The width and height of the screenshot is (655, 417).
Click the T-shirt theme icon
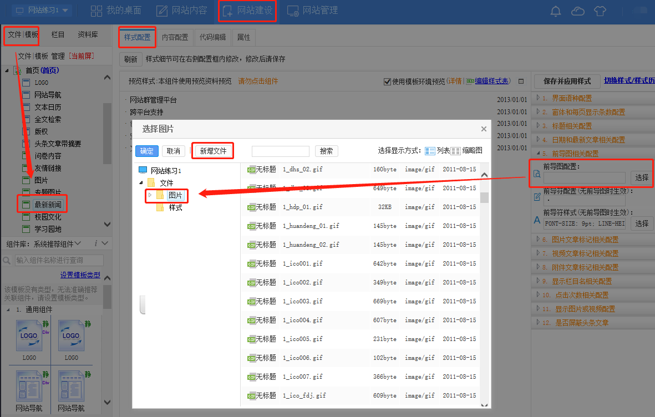coord(600,11)
